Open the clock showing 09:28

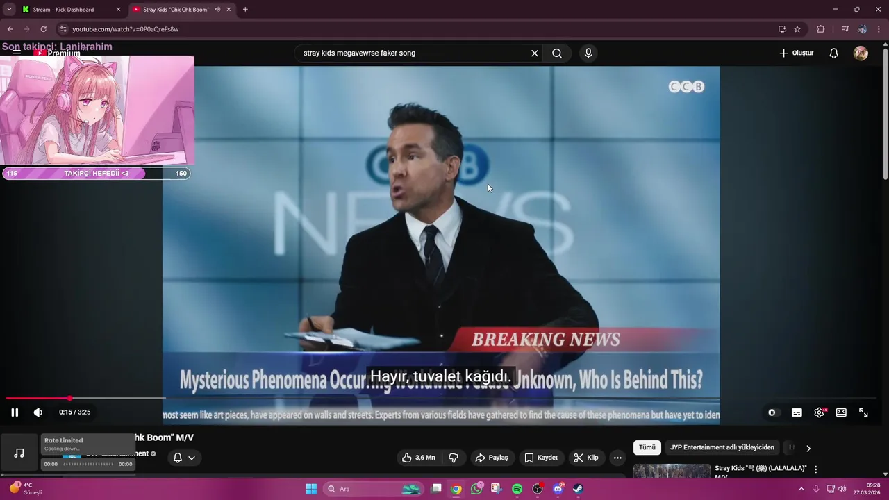[867, 489]
